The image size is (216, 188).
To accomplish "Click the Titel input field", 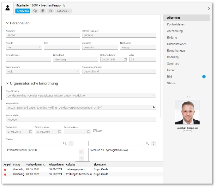I will [62, 47].
